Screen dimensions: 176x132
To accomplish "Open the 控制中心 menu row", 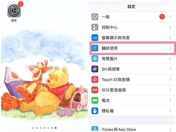I will [x=131, y=27].
